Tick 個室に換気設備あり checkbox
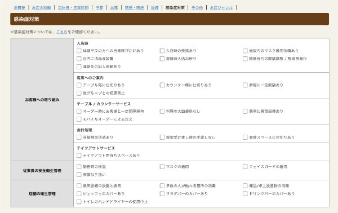The width and height of the screenshot is (338, 213). 245,111
